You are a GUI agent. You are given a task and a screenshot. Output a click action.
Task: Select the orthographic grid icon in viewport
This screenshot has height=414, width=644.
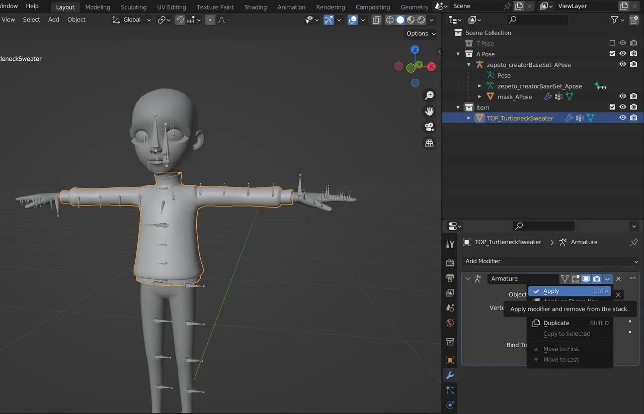click(x=429, y=143)
